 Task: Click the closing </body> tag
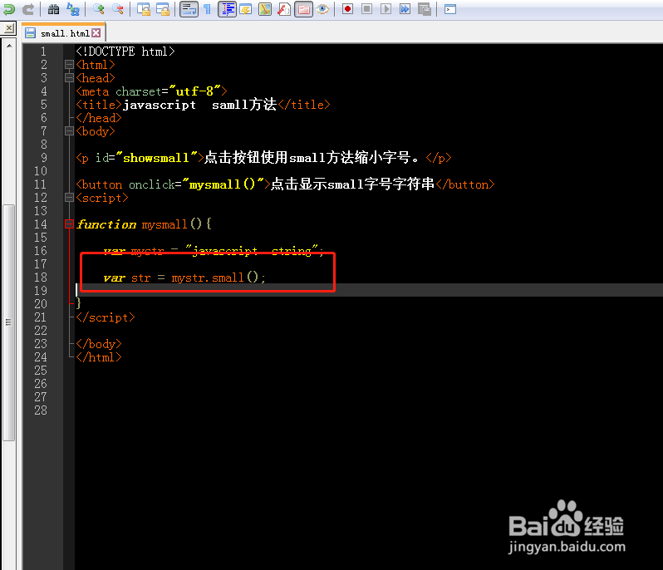pos(99,344)
